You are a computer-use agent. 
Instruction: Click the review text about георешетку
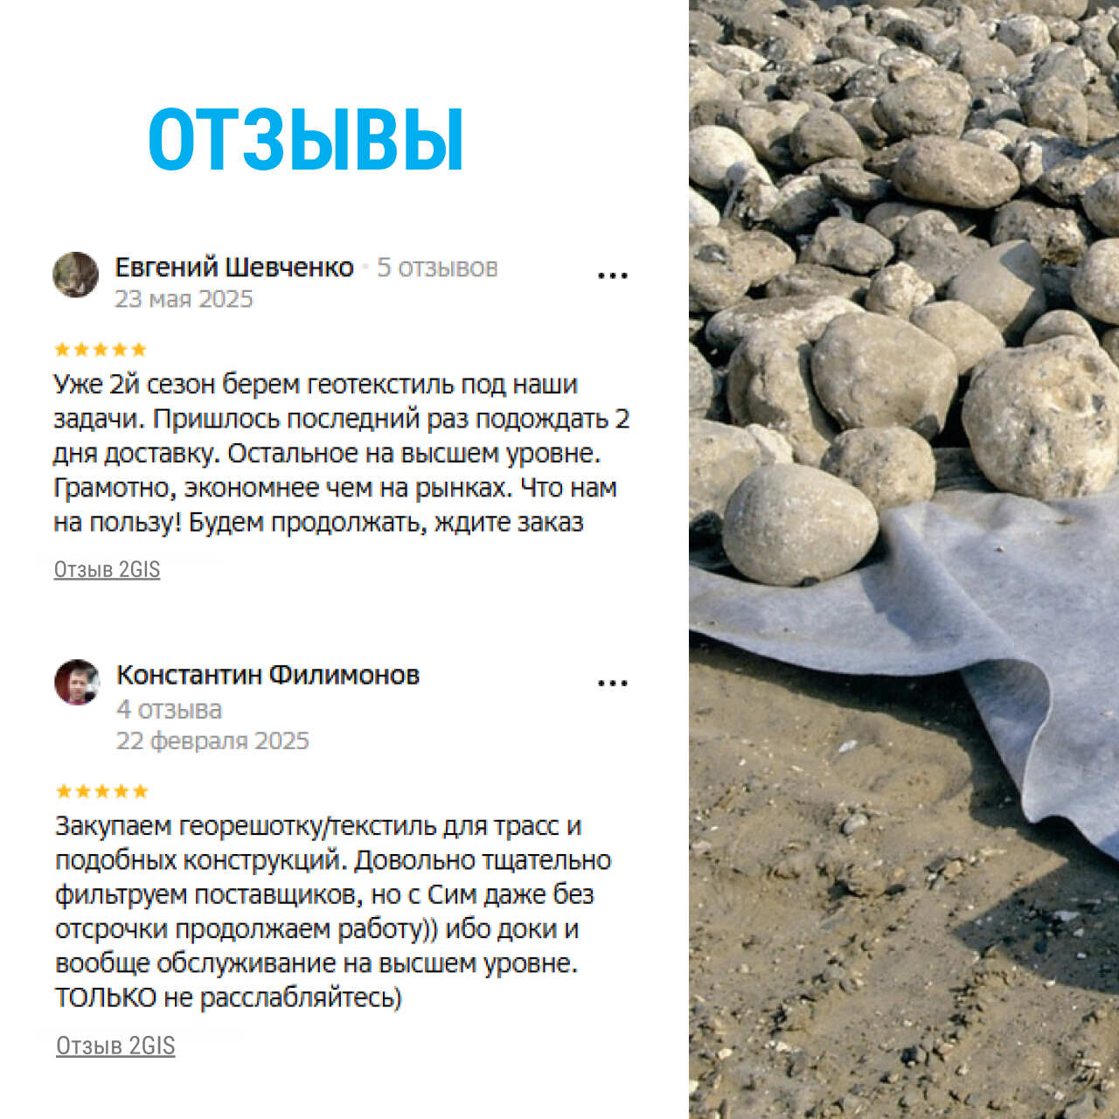click(333, 911)
